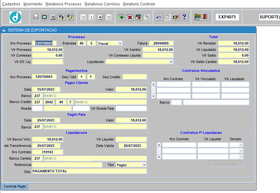Go to the next record

pyautogui.click(x=100, y=17)
